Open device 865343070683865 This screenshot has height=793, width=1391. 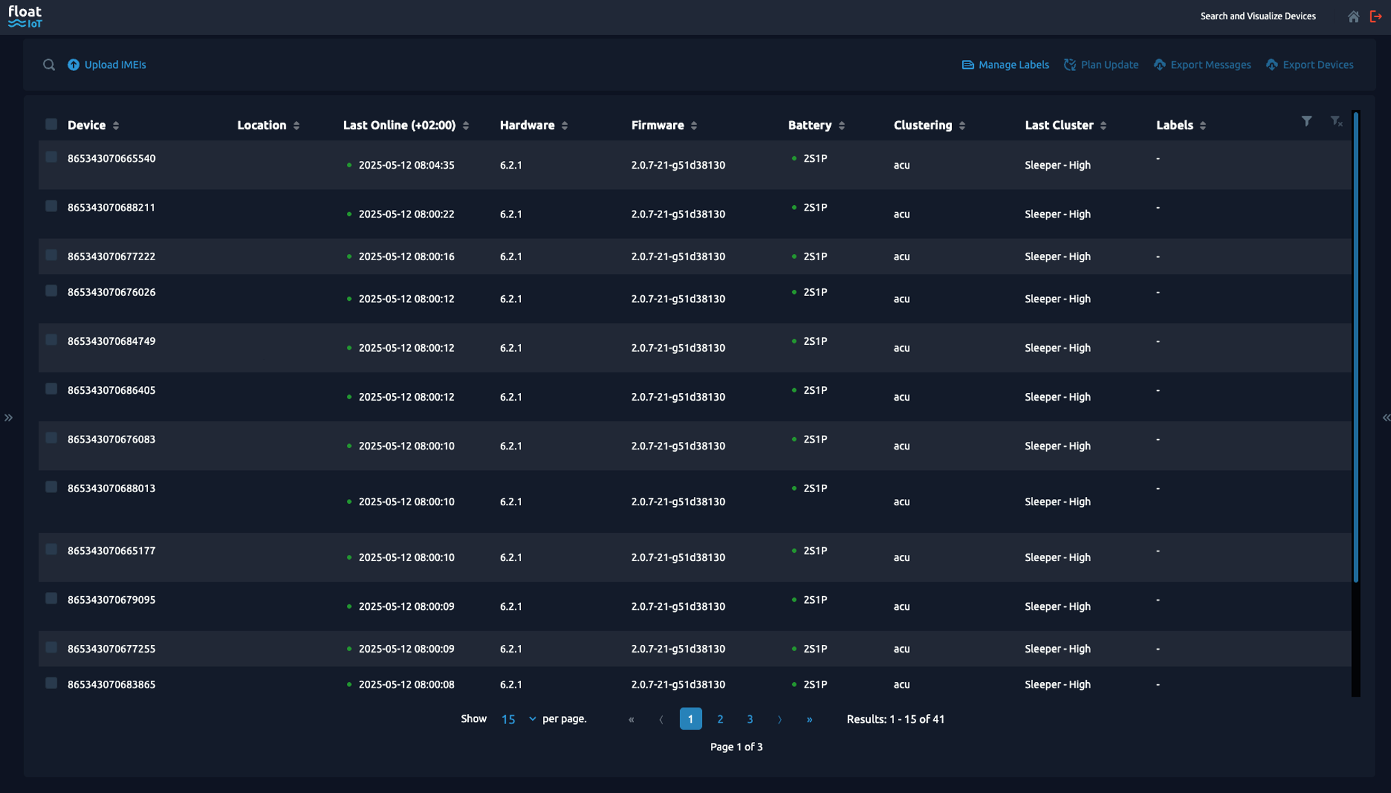point(112,684)
